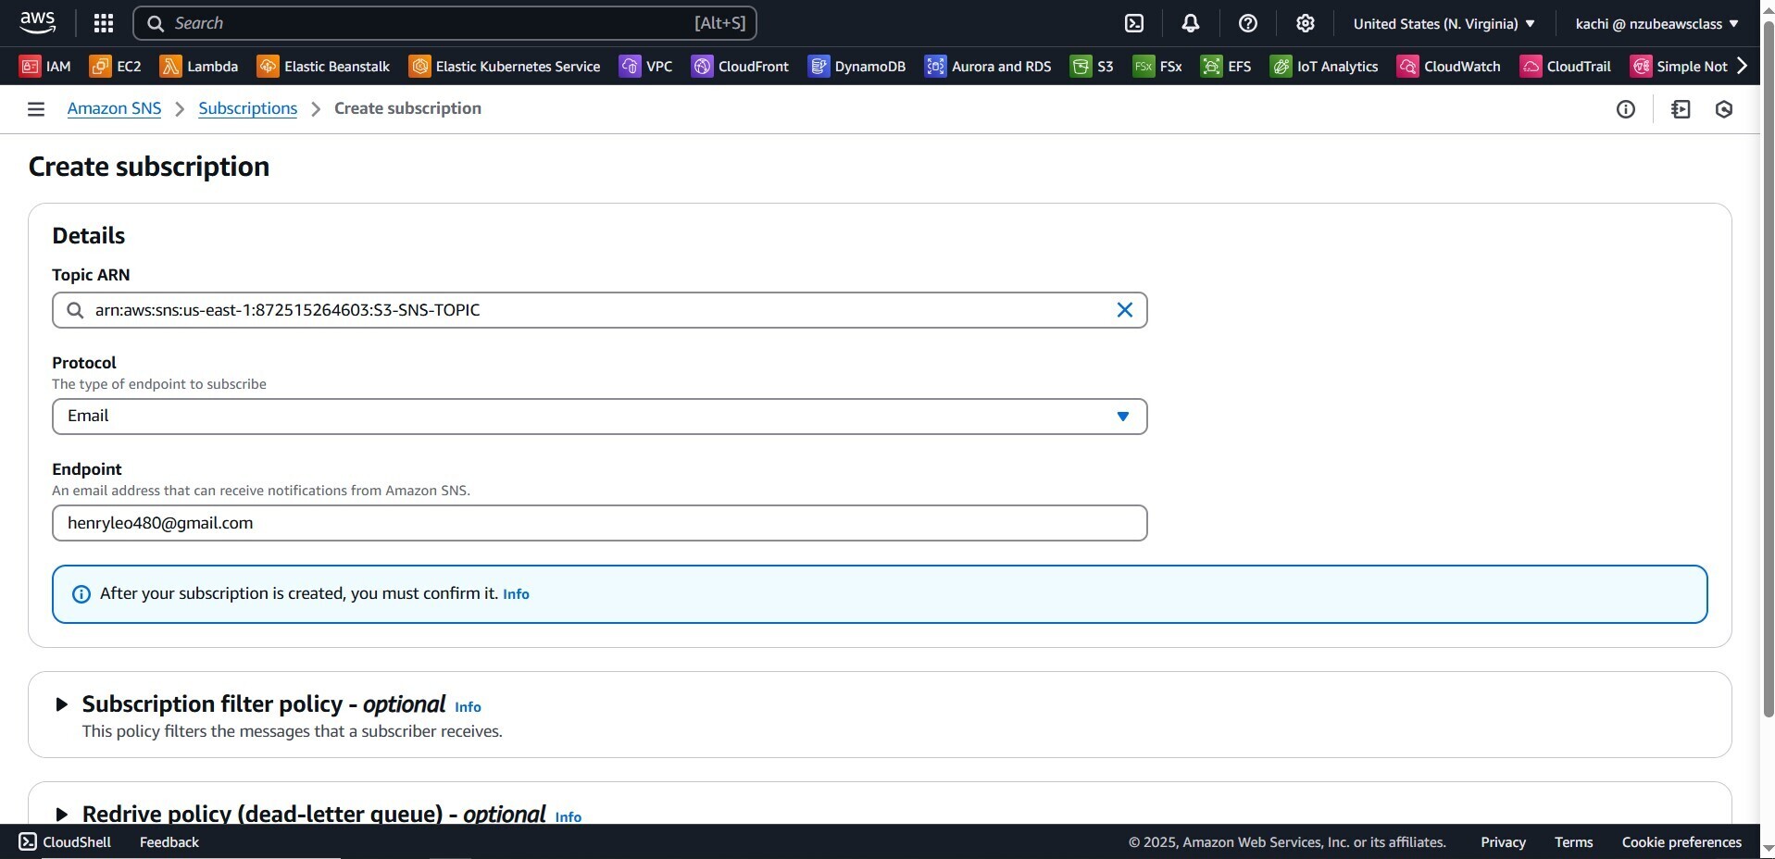Open the Terms footer link

[x=1573, y=842]
